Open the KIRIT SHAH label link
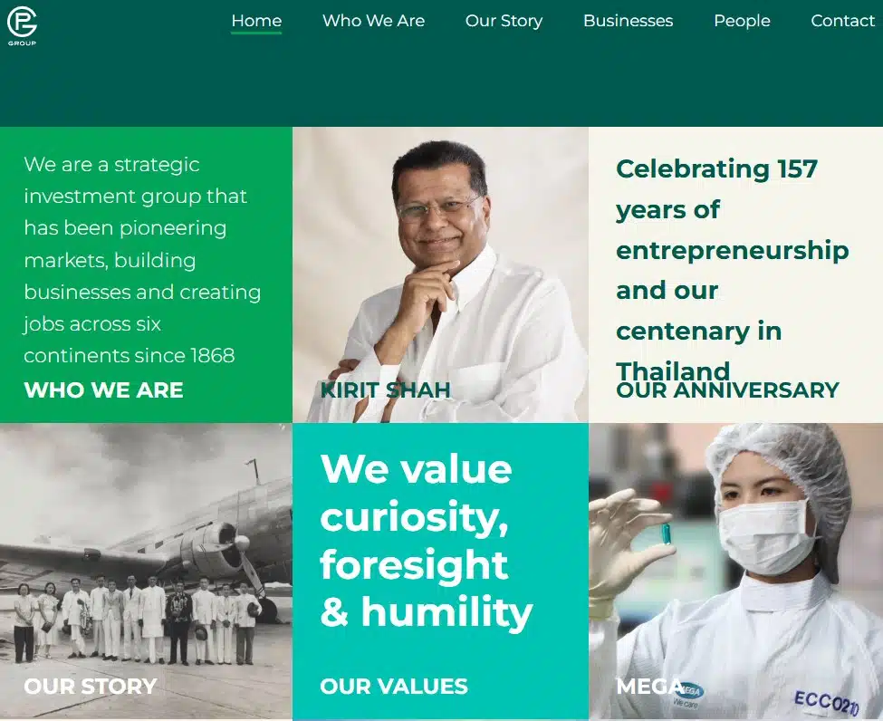The width and height of the screenshot is (883, 721). click(385, 390)
